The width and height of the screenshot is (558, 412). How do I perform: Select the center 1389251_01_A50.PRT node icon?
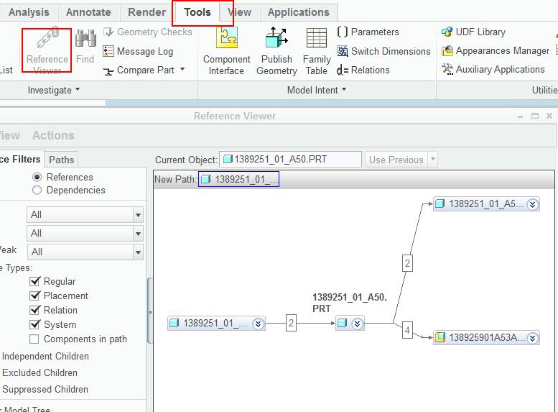[x=342, y=324]
